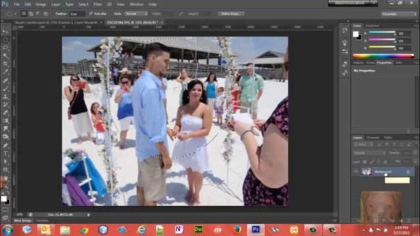420x236 pixels.
Task: Select the Background layer thumbnail
Action: tap(366, 171)
